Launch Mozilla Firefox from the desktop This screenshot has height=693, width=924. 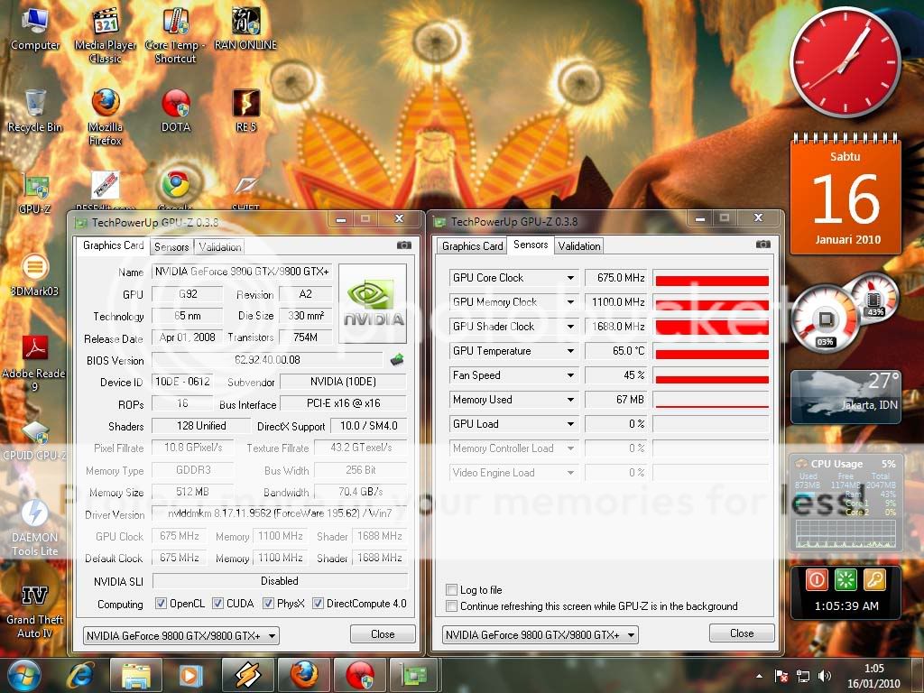pyautogui.click(x=106, y=116)
